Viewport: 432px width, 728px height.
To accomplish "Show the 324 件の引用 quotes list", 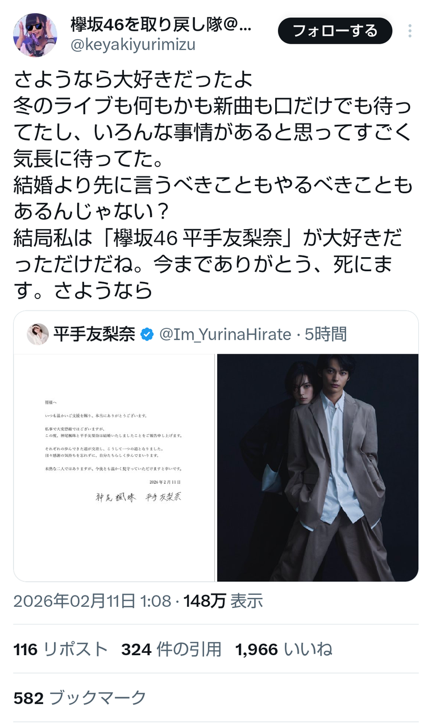I will pos(171,649).
